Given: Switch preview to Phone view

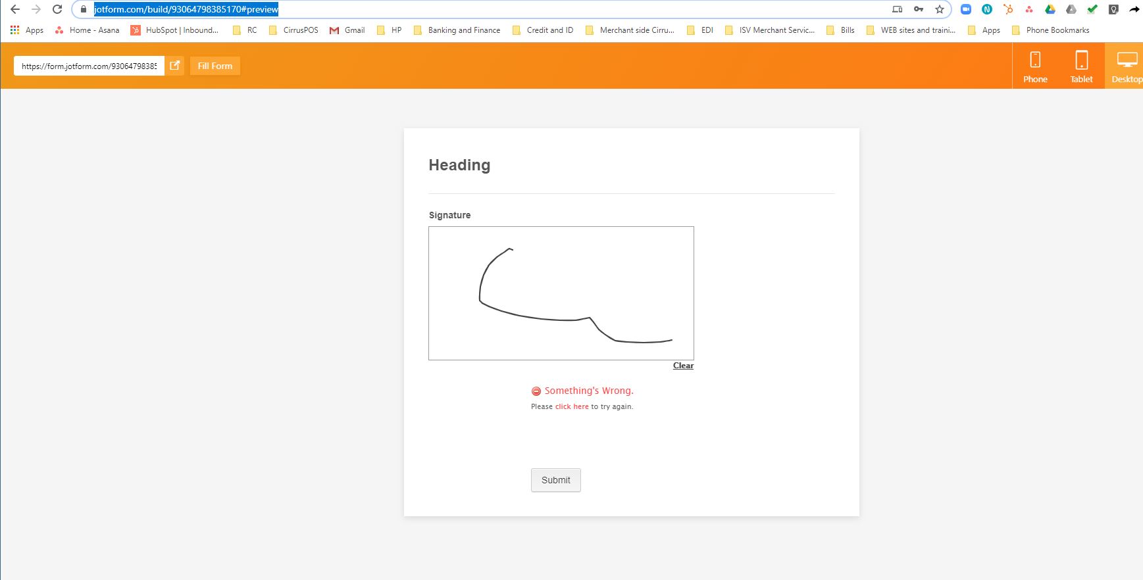Looking at the screenshot, I should click(1035, 66).
